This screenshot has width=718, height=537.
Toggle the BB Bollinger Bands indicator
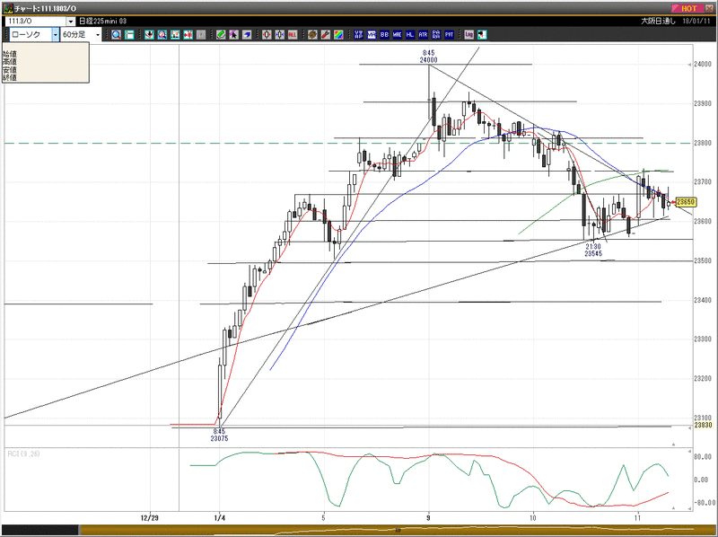click(384, 34)
